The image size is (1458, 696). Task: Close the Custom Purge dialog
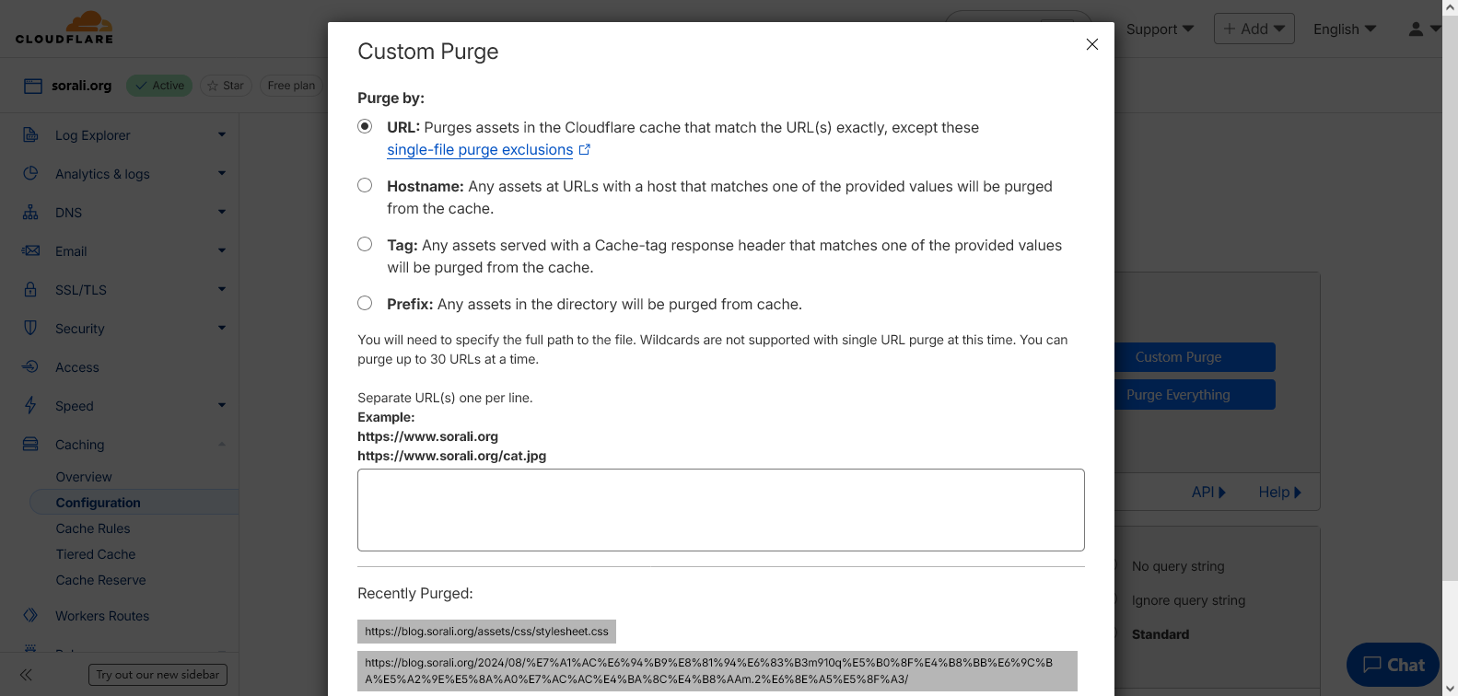pyautogui.click(x=1091, y=44)
